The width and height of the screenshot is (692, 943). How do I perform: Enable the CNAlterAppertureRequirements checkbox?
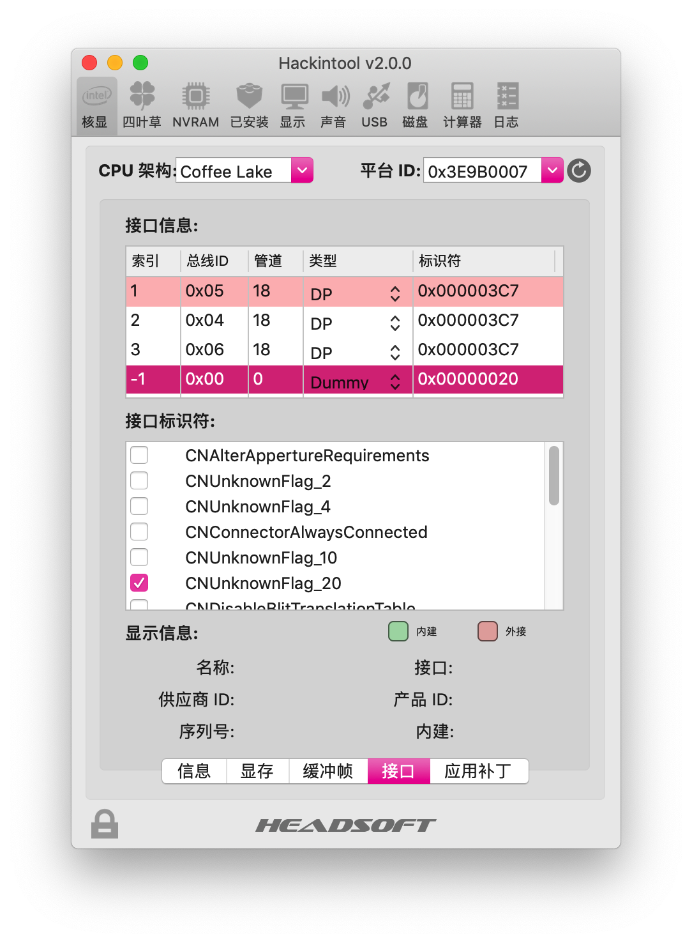[x=139, y=455]
